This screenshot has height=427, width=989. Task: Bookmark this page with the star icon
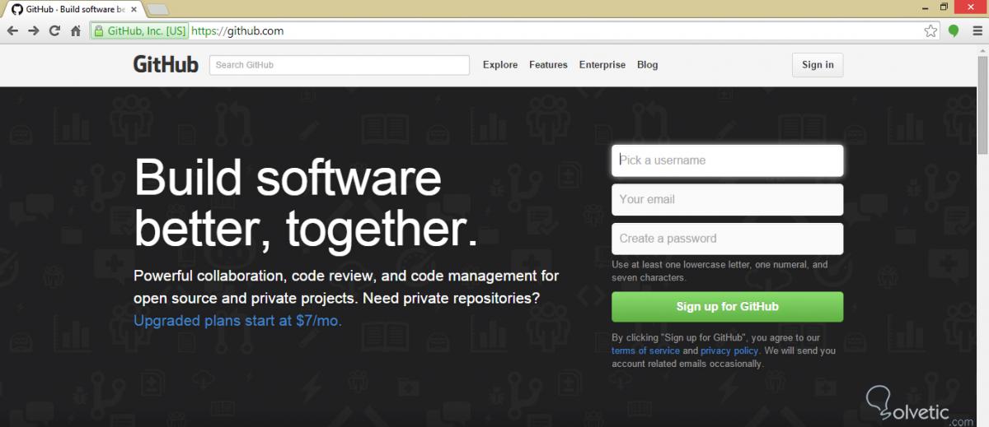pyautogui.click(x=930, y=31)
